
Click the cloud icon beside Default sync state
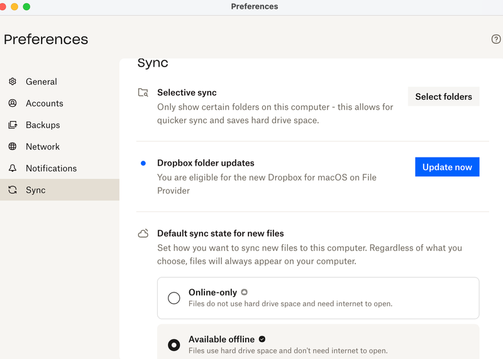pyautogui.click(x=143, y=234)
